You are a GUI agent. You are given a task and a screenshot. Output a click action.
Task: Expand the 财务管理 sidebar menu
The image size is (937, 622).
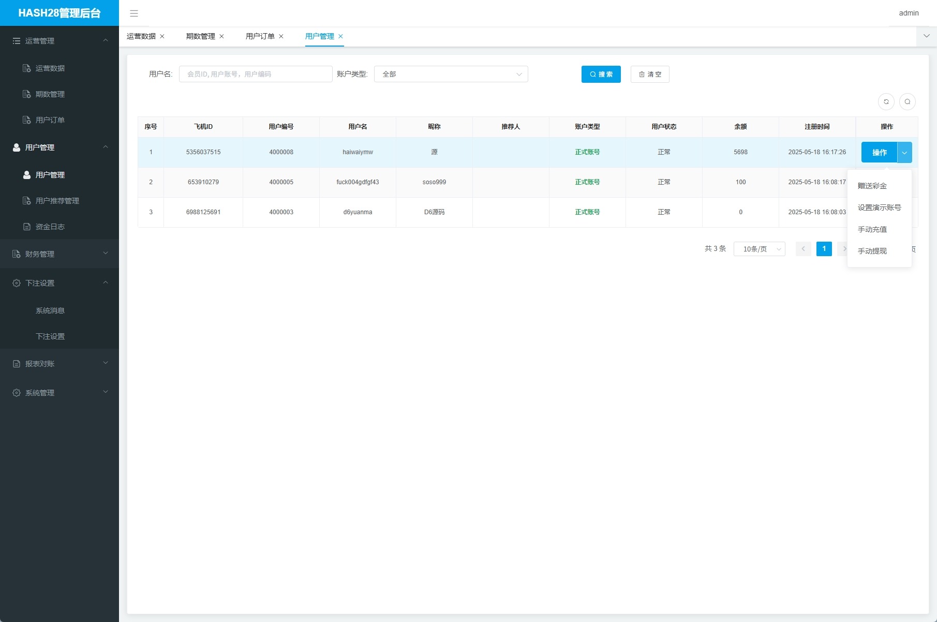pos(59,254)
